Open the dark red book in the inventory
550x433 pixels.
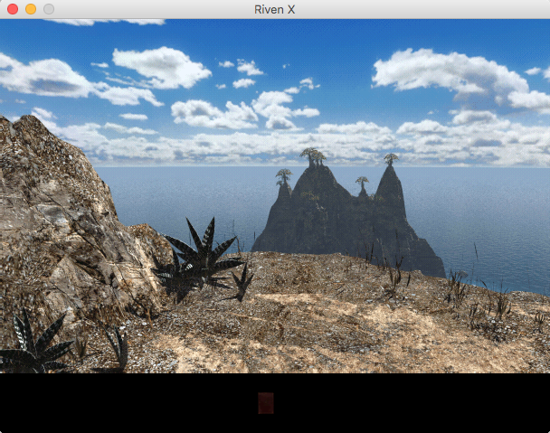pyautogui.click(x=266, y=403)
